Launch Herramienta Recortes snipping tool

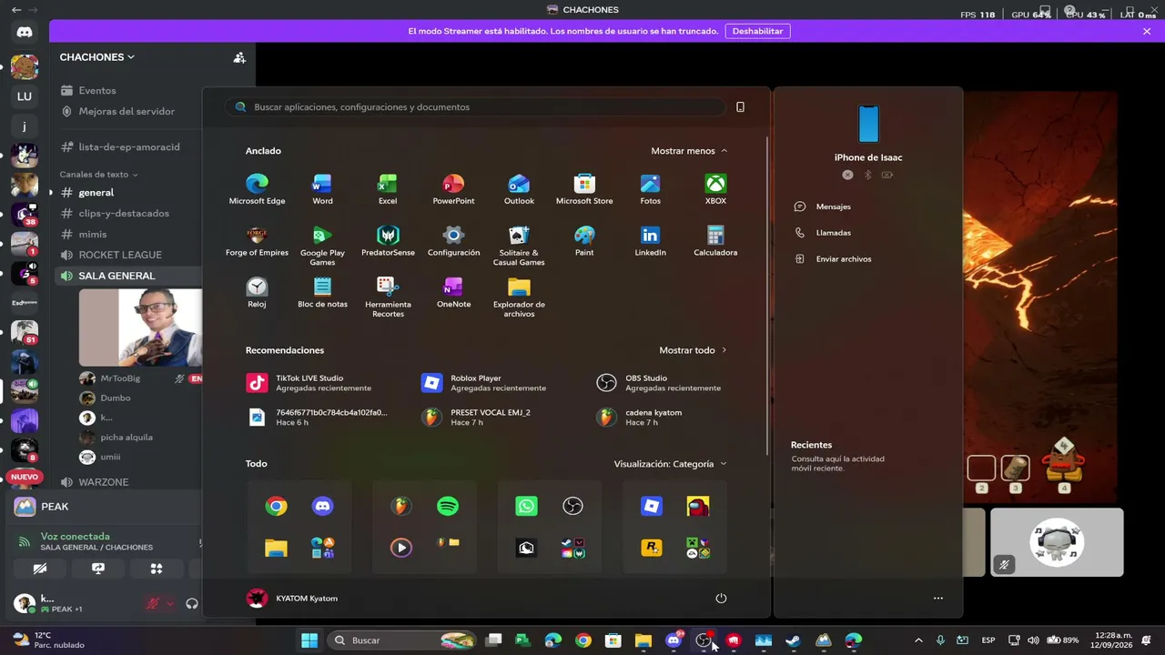(x=388, y=298)
